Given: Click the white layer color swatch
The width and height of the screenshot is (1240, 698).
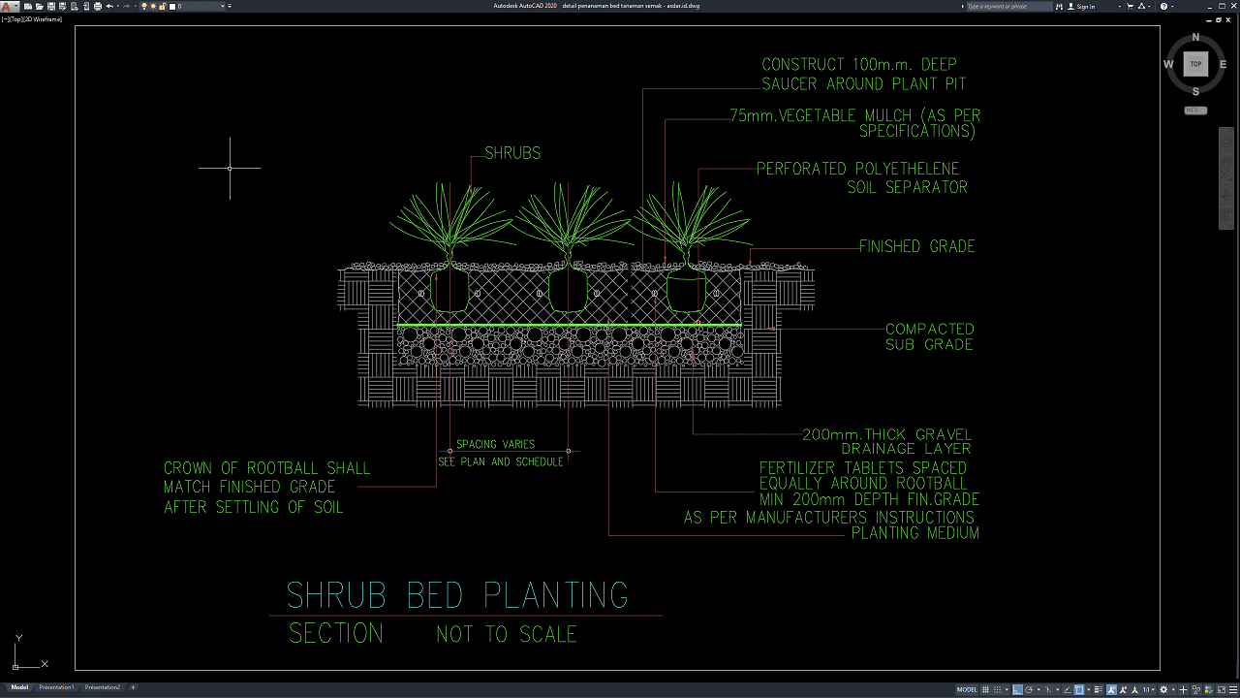Looking at the screenshot, I should click(x=173, y=6).
